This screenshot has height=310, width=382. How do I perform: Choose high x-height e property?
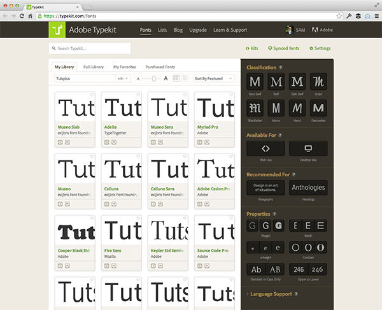[x=278, y=248]
